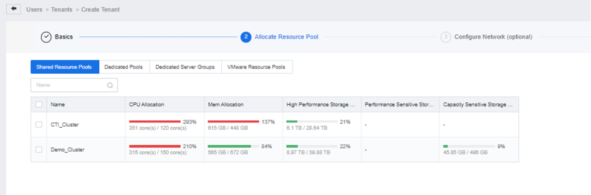591x195 pixels.
Task: Click '351 core(s) / 120 core(s)' text
Action: pos(158,128)
